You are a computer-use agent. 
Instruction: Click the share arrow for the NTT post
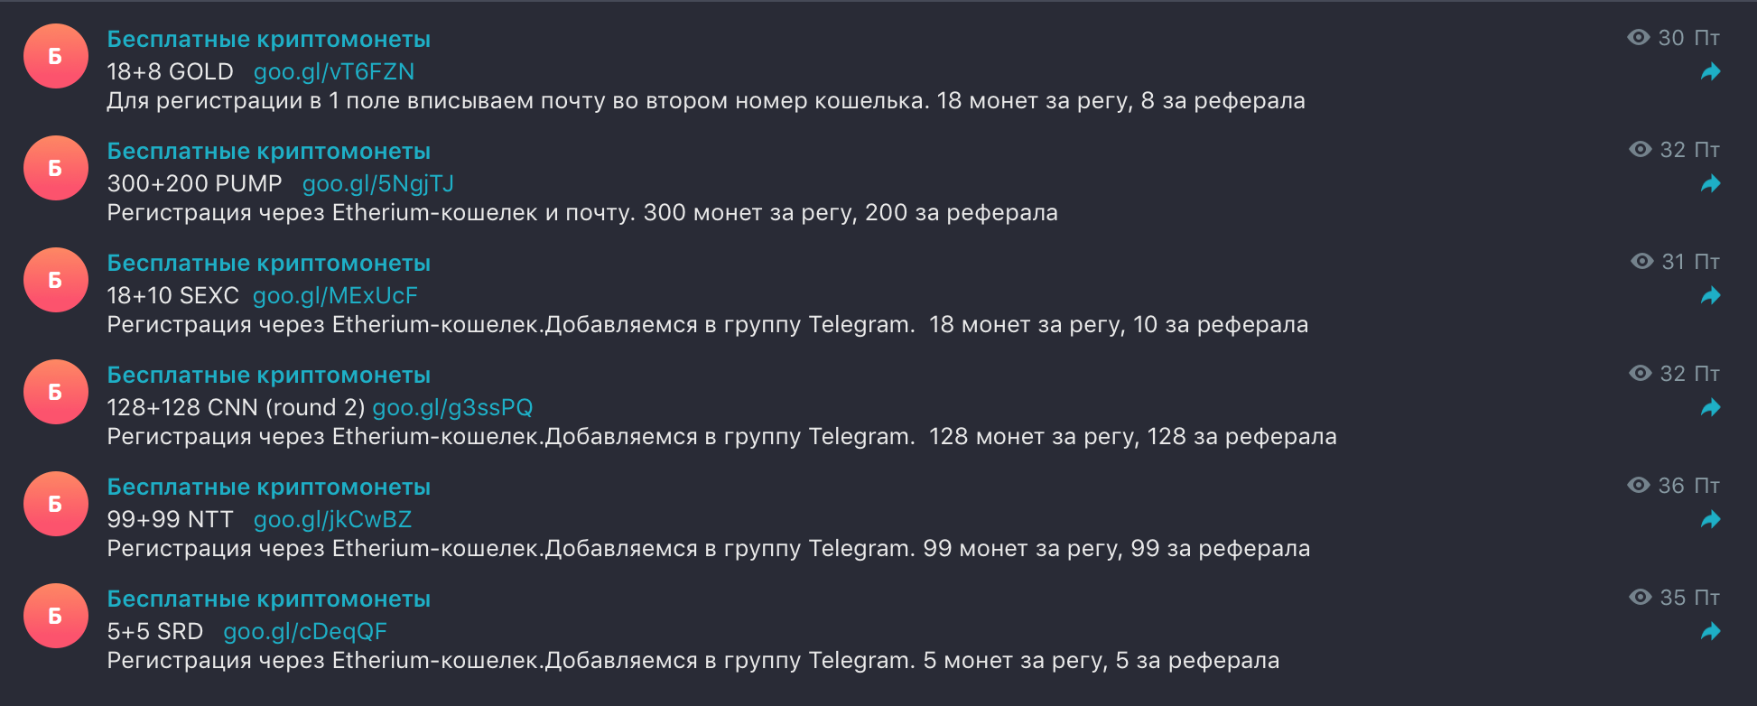tap(1710, 520)
